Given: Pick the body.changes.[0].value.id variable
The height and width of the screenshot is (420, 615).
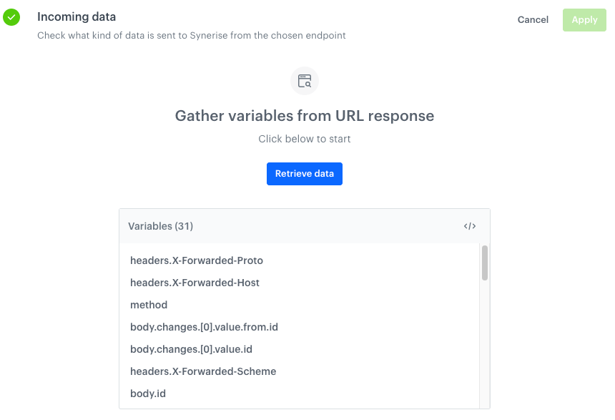Looking at the screenshot, I should click(191, 349).
